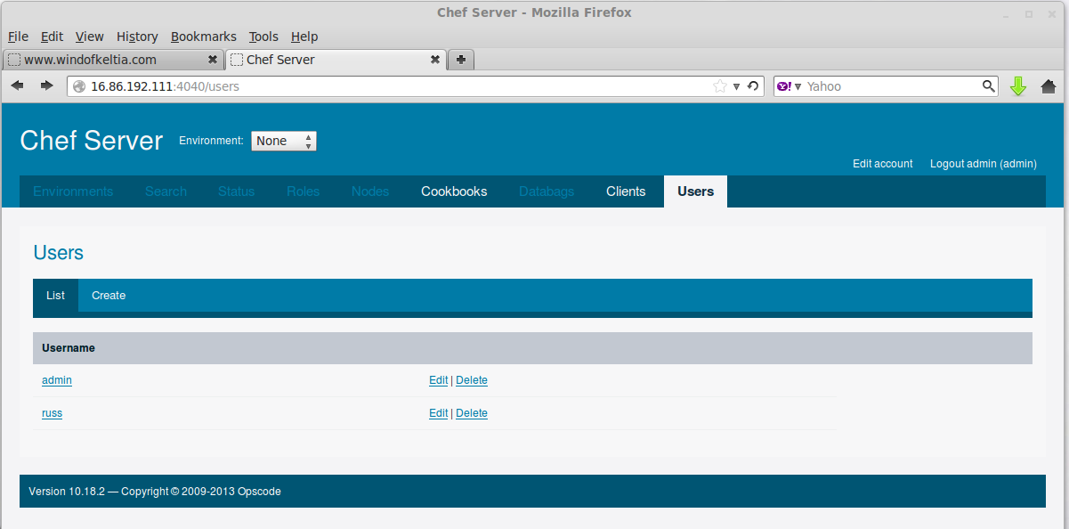
Task: Click the Edit account link
Action: [883, 164]
